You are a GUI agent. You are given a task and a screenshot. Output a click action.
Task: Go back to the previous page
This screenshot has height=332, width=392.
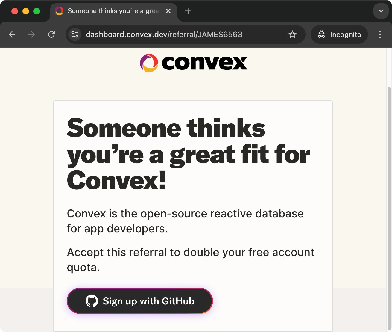tap(12, 34)
